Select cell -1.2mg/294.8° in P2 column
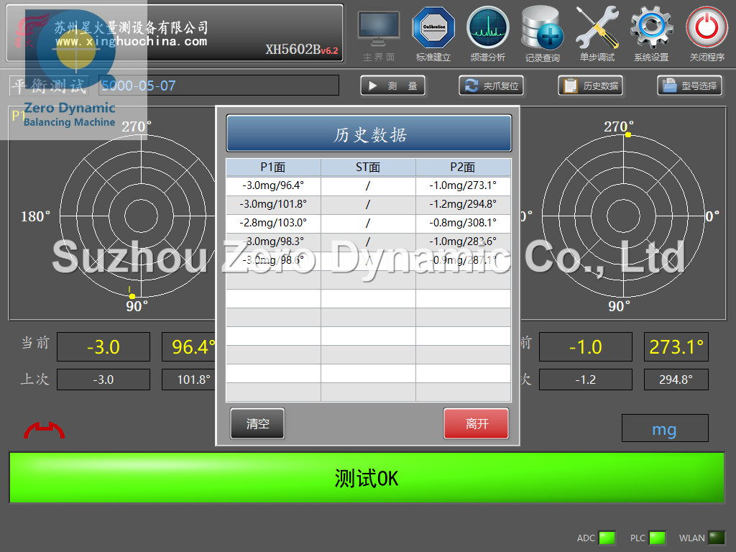Image resolution: width=736 pixels, height=552 pixels. (x=463, y=204)
